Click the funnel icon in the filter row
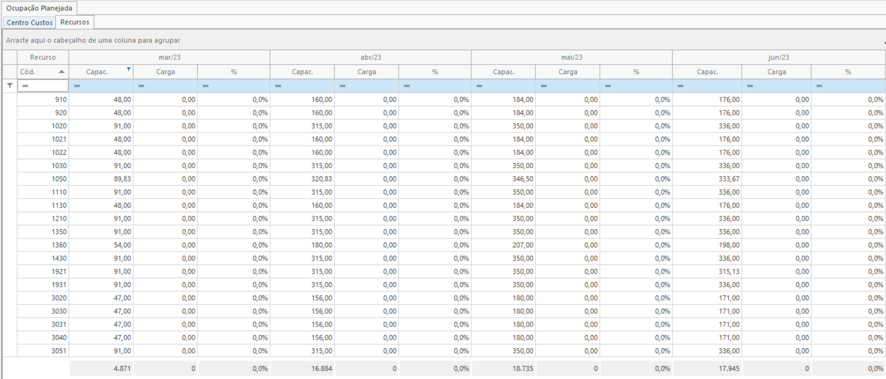Viewport: 886px width, 379px height. 10,86
